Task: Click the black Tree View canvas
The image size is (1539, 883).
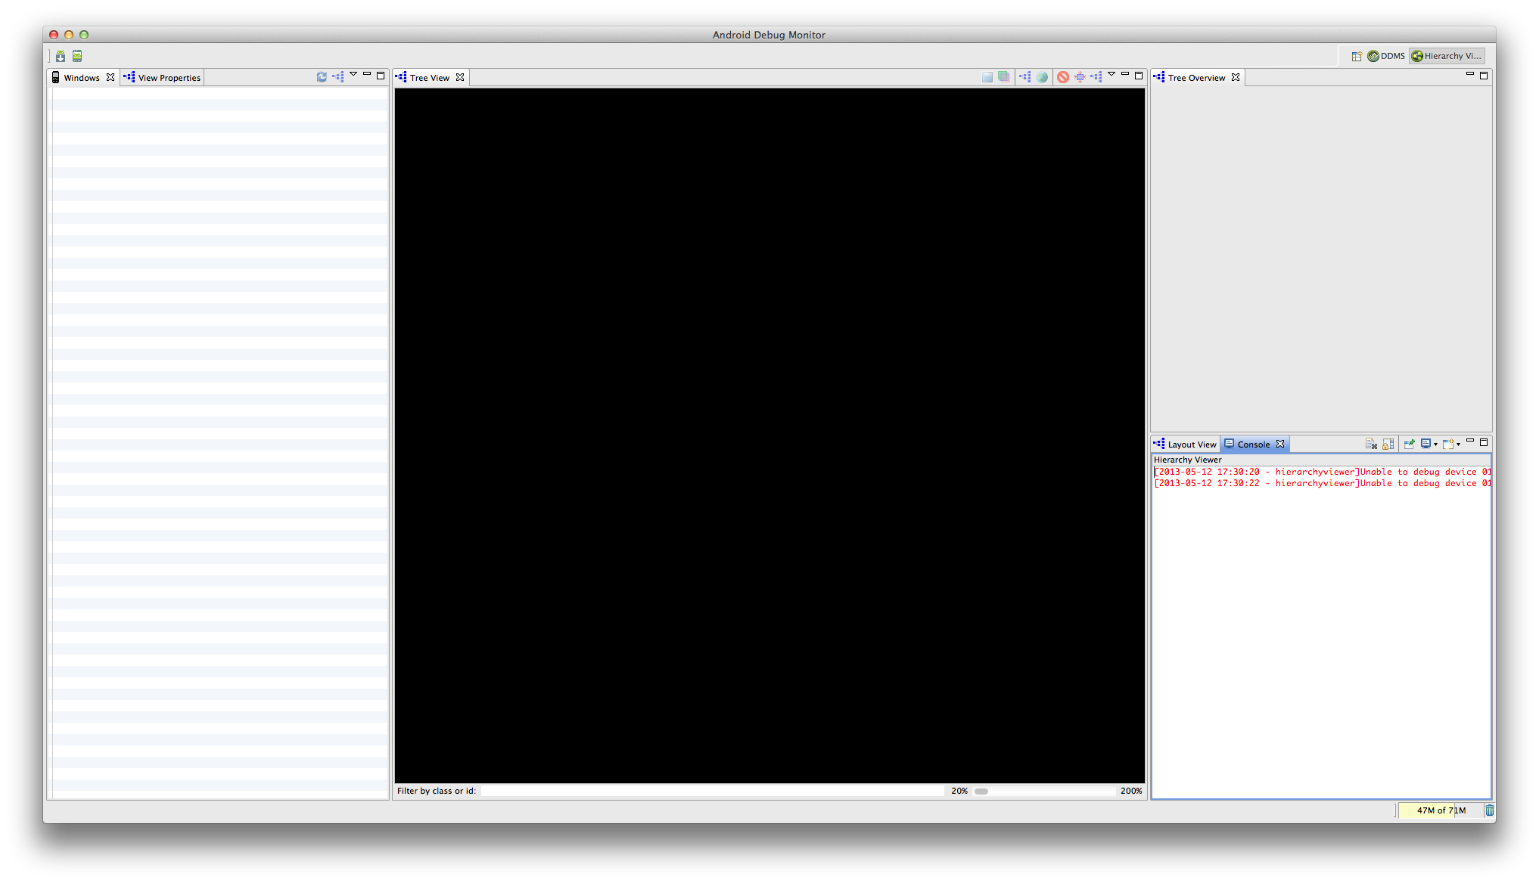Action: (x=769, y=435)
